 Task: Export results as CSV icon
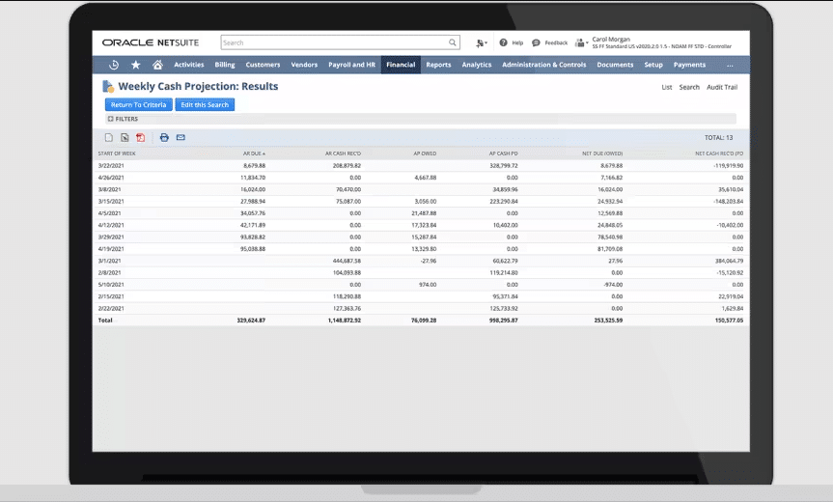tap(109, 138)
